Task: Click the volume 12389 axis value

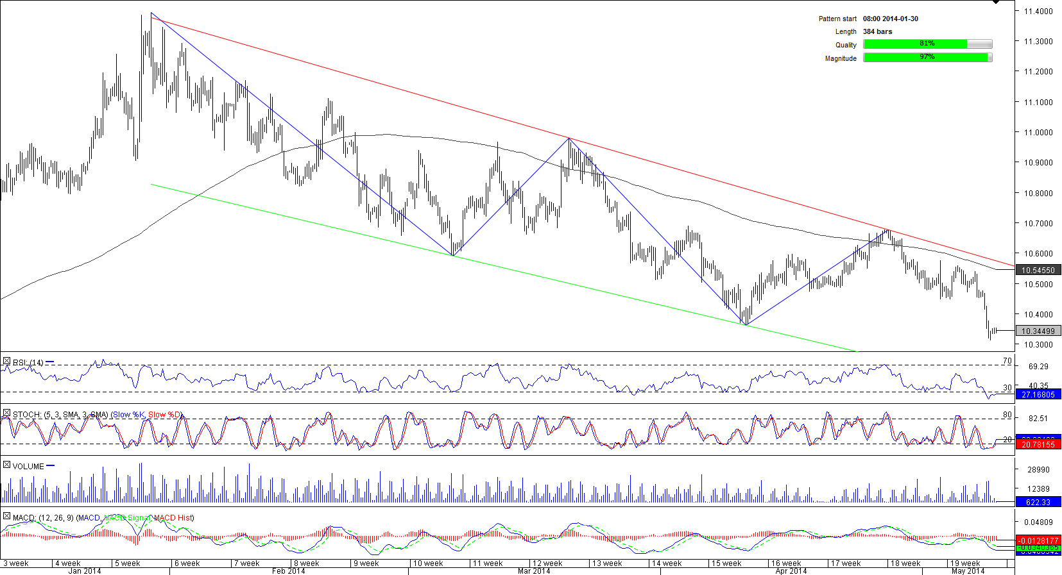Action: (x=1038, y=489)
